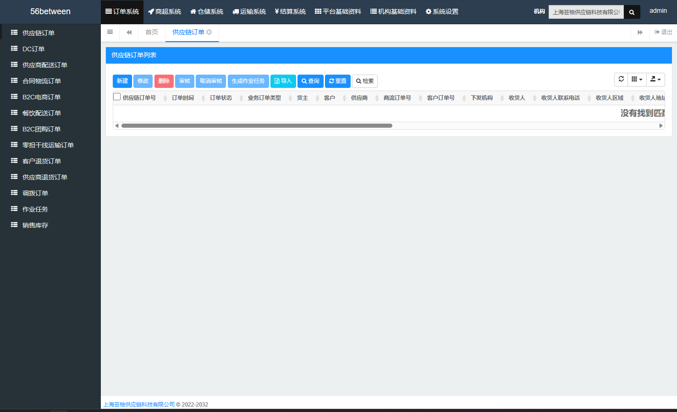Click the 重置 reset button
Image resolution: width=677 pixels, height=412 pixels.
coord(338,81)
